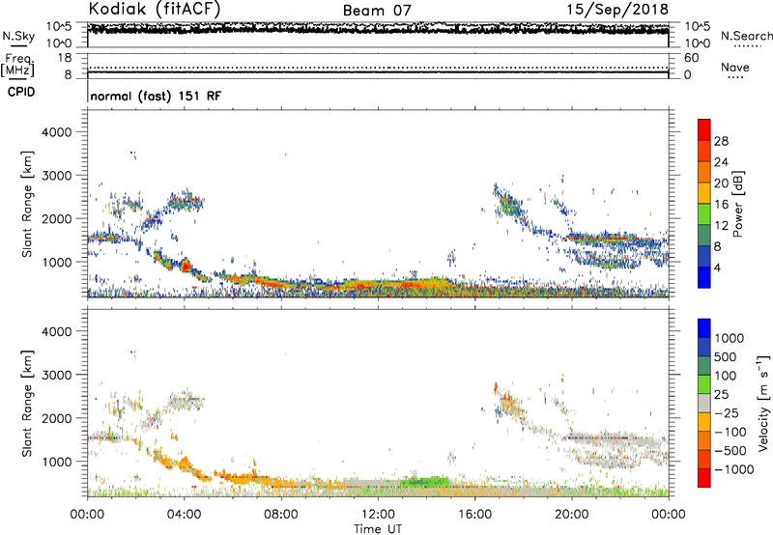Click power scale value '16'
The image size is (773, 535).
pyautogui.click(x=721, y=205)
